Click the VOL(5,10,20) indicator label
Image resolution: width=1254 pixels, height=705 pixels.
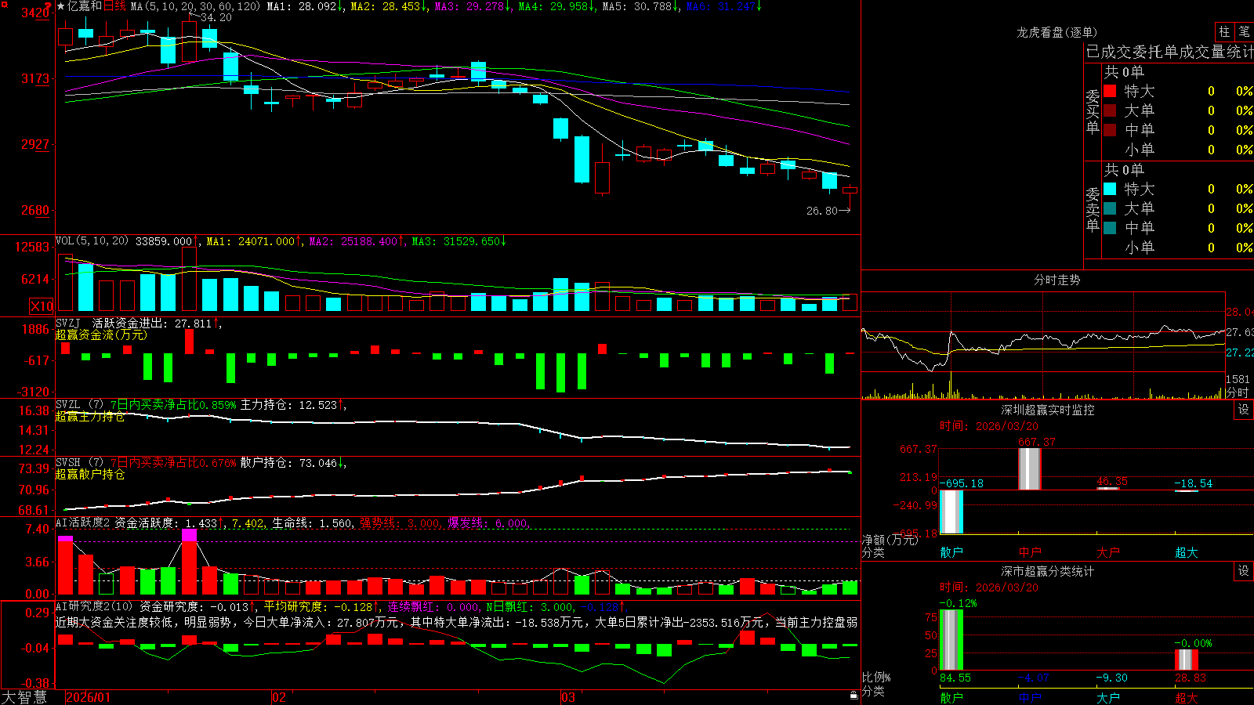[92, 240]
